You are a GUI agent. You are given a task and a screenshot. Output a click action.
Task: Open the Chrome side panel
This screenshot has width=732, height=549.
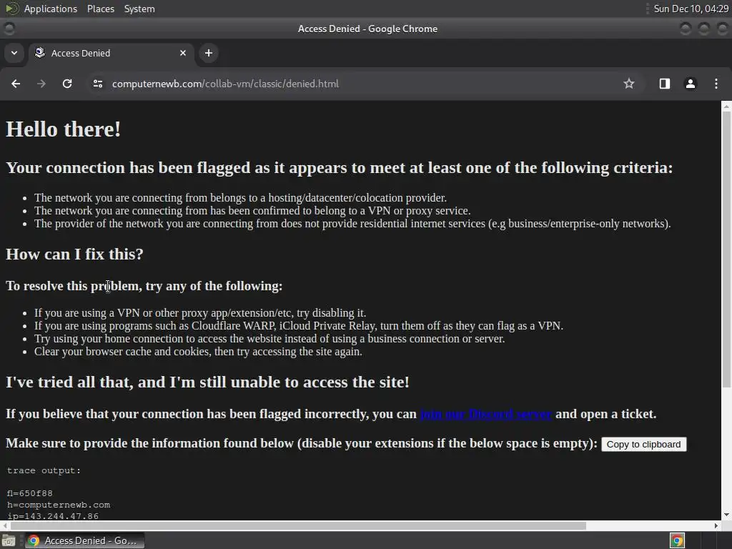tap(665, 84)
